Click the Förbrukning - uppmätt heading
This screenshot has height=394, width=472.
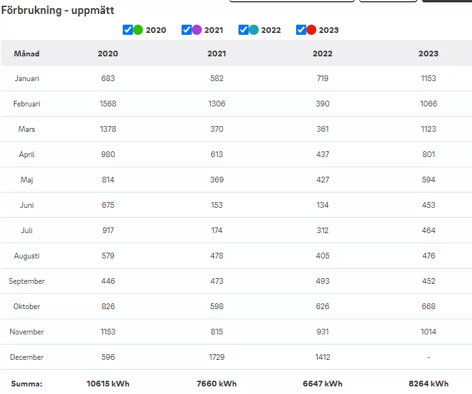pos(58,11)
